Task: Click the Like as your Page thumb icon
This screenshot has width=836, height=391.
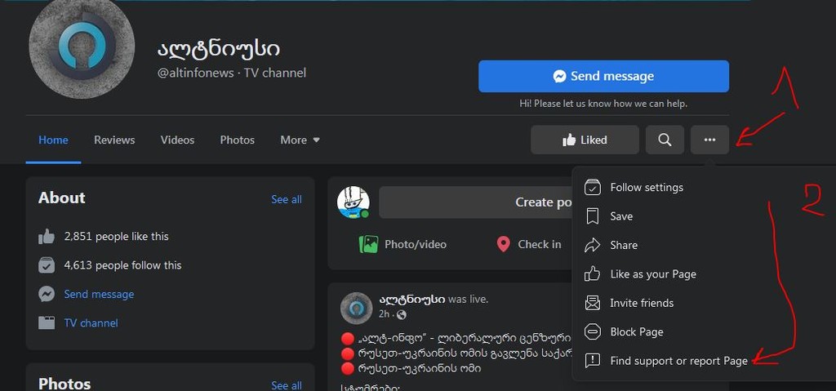Action: (593, 273)
